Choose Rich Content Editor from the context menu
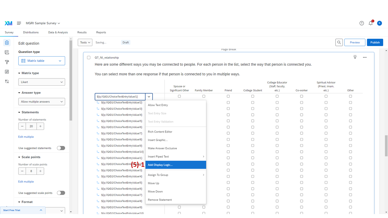388x218 pixels. [x=160, y=131]
